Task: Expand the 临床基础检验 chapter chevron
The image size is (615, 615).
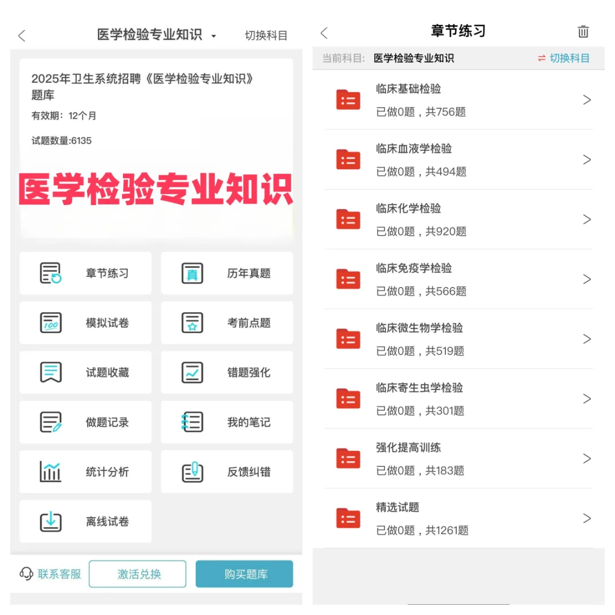Action: 587,100
